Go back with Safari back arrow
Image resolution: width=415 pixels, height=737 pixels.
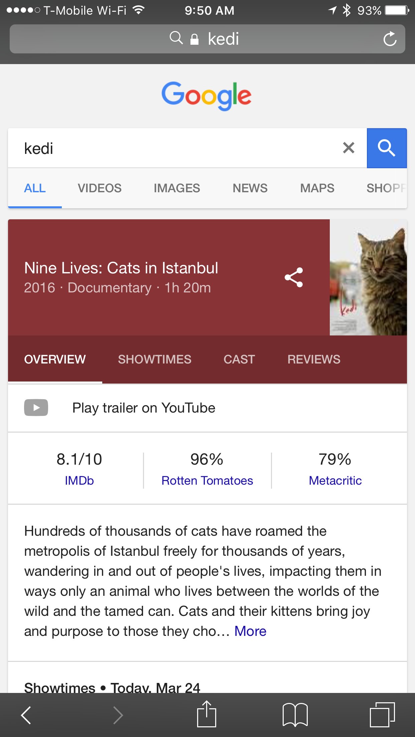pyautogui.click(x=26, y=715)
